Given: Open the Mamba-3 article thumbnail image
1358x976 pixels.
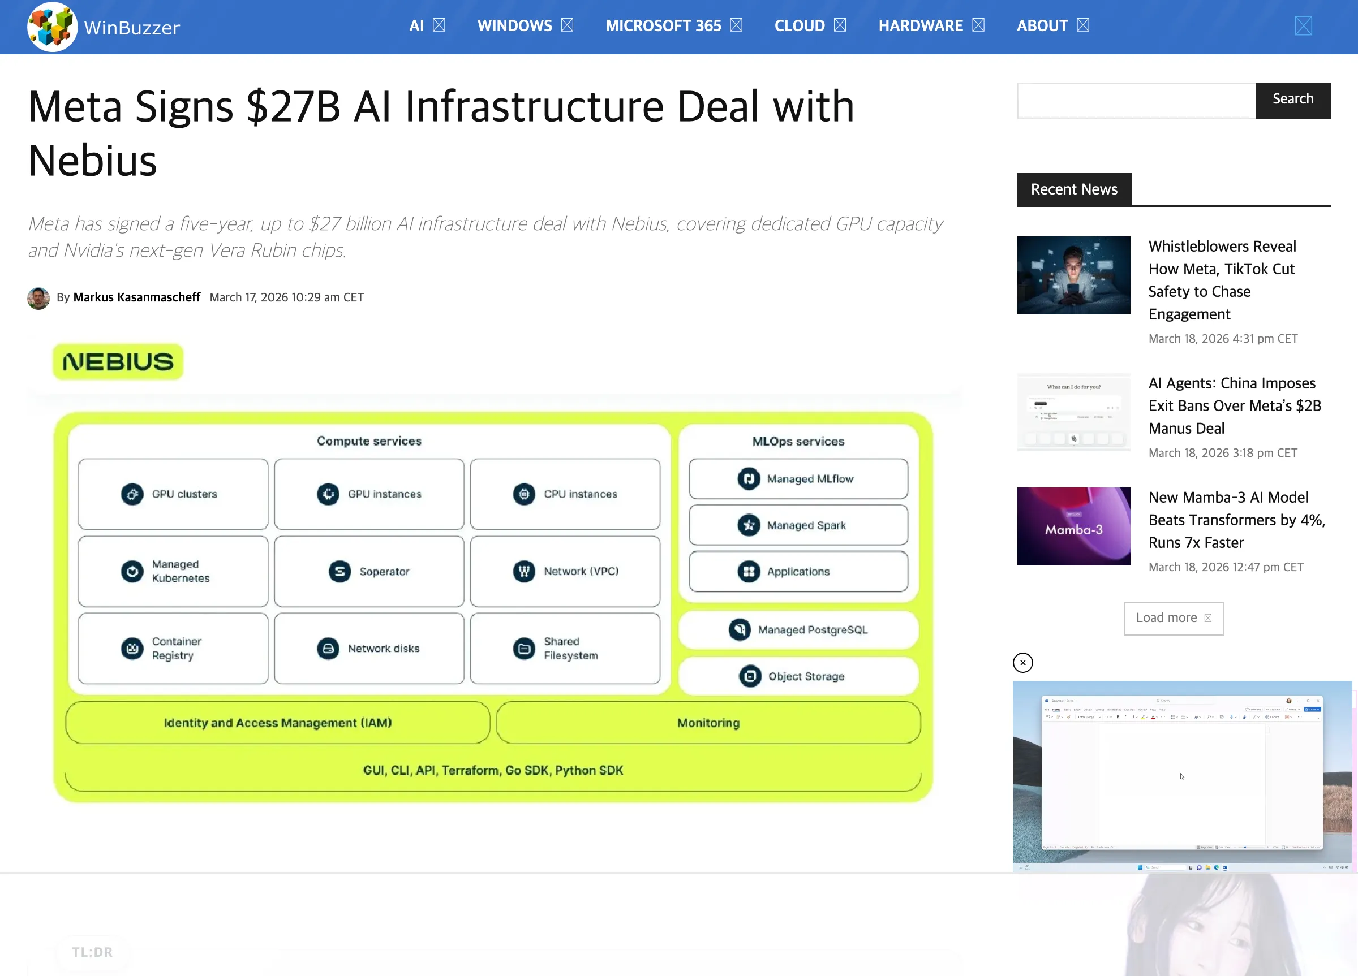Looking at the screenshot, I should [x=1073, y=526].
